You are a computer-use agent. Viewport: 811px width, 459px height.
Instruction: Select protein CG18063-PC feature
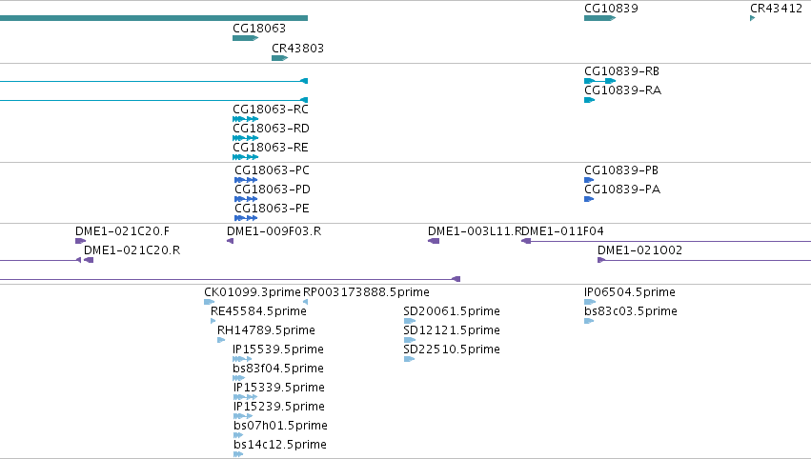[246, 180]
